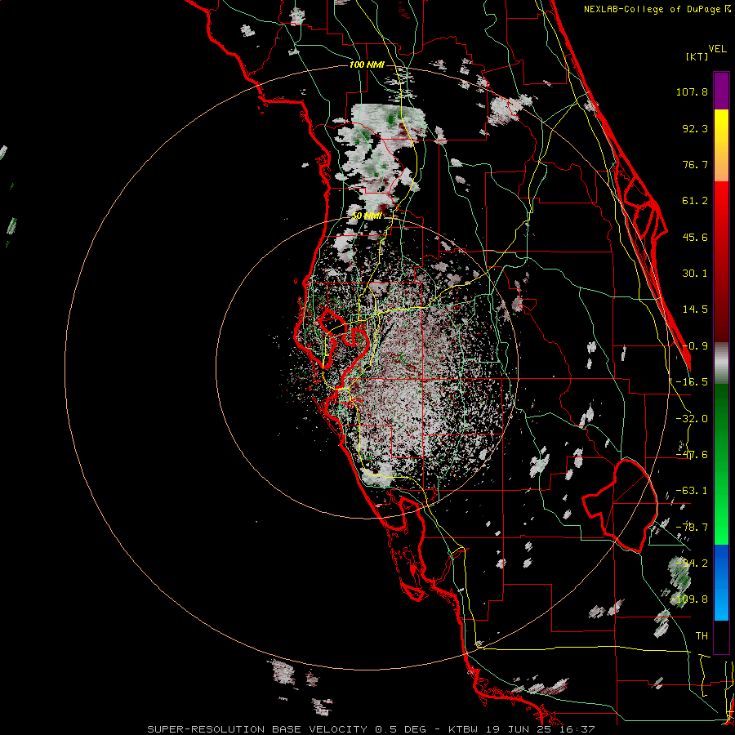Pick the red segment of the color bar

tap(721, 261)
